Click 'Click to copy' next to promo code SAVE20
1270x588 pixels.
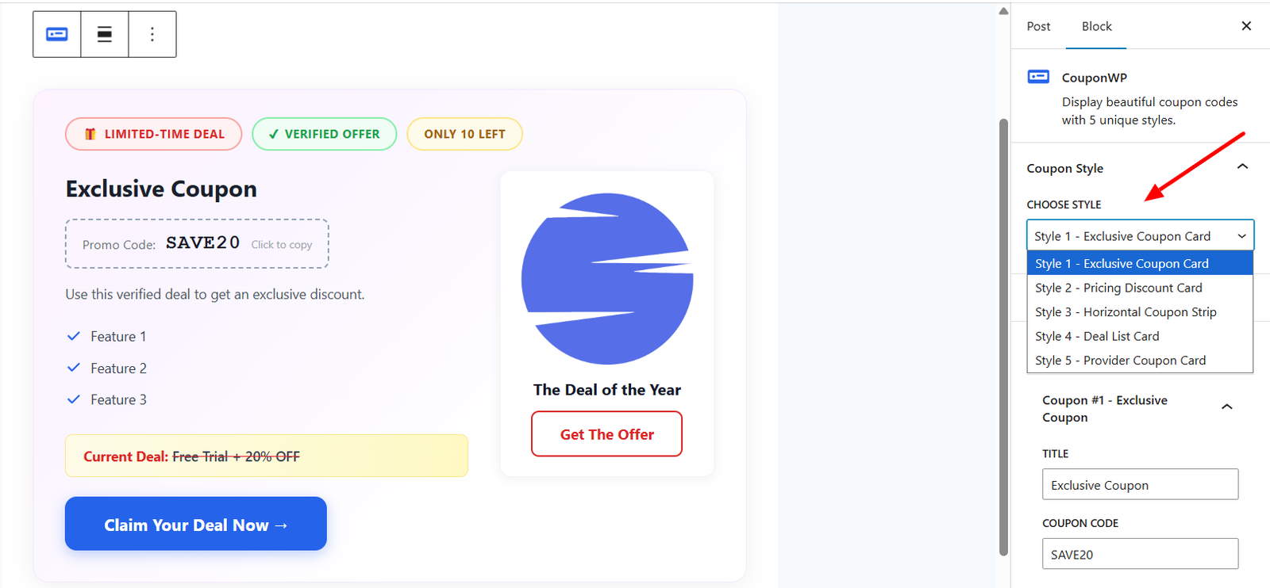(x=282, y=244)
